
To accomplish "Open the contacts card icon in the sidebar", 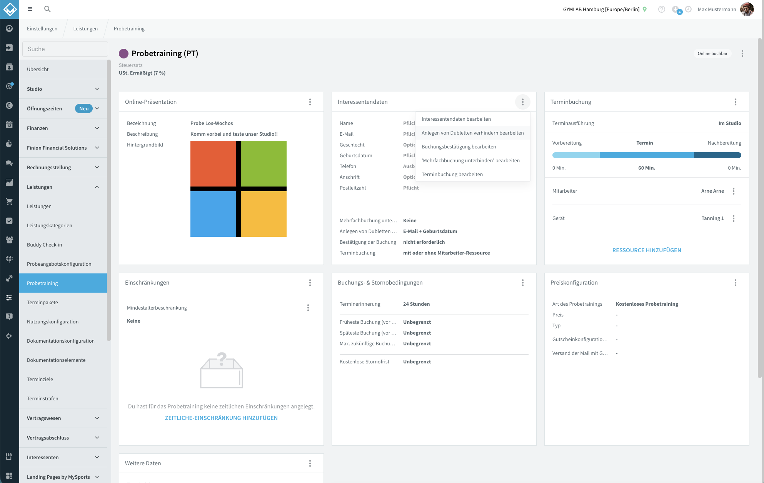I will [9, 67].
